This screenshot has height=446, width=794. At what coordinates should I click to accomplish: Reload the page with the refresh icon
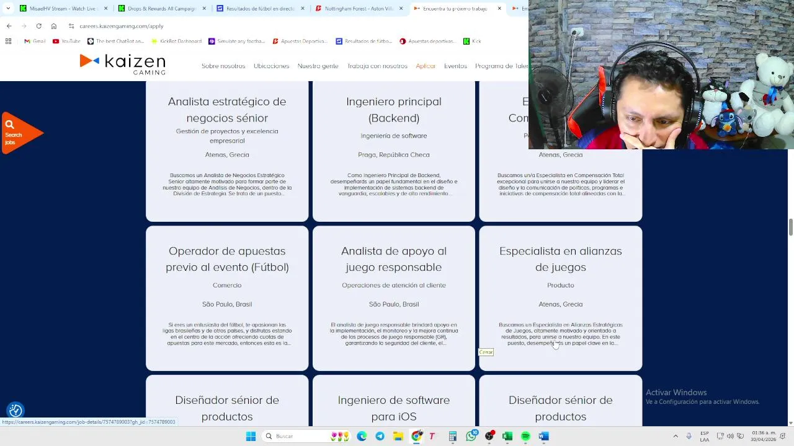point(38,26)
